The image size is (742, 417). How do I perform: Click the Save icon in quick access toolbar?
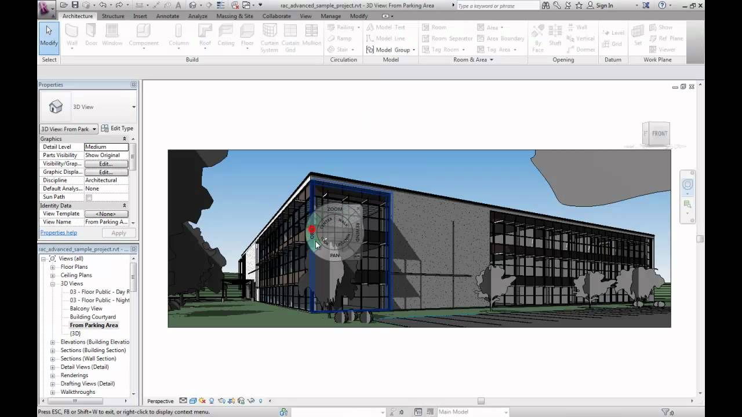(x=75, y=5)
